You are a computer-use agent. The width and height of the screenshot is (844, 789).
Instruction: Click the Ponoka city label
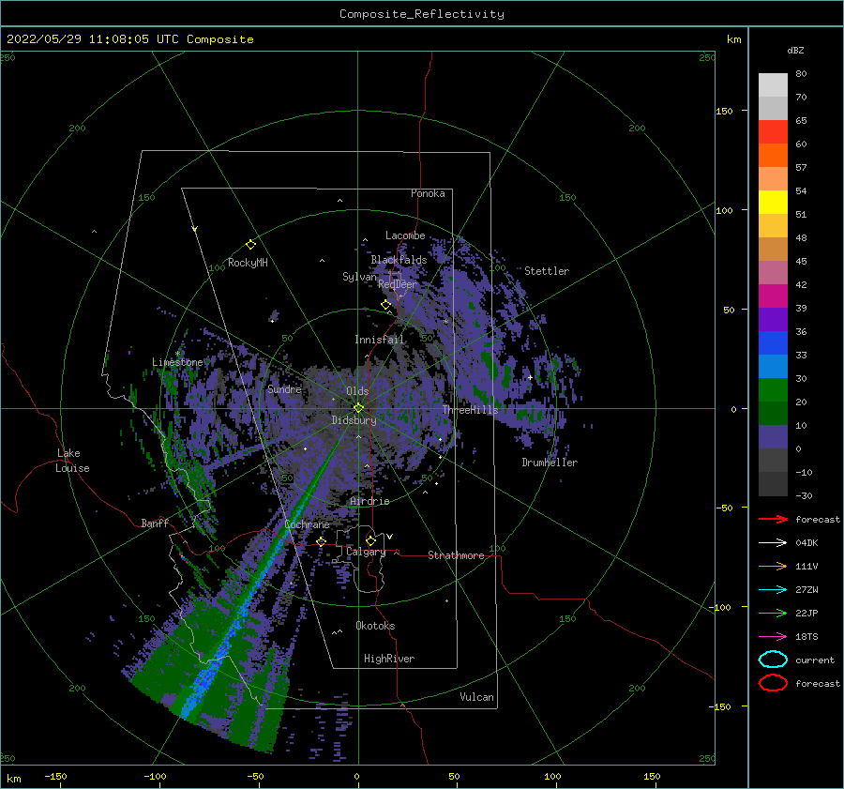[428, 193]
